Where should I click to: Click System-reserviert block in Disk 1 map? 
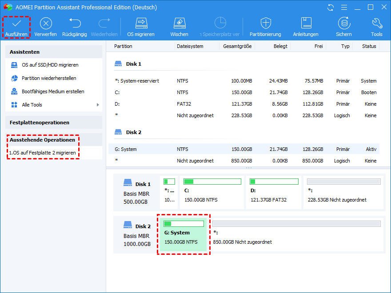[x=169, y=192]
